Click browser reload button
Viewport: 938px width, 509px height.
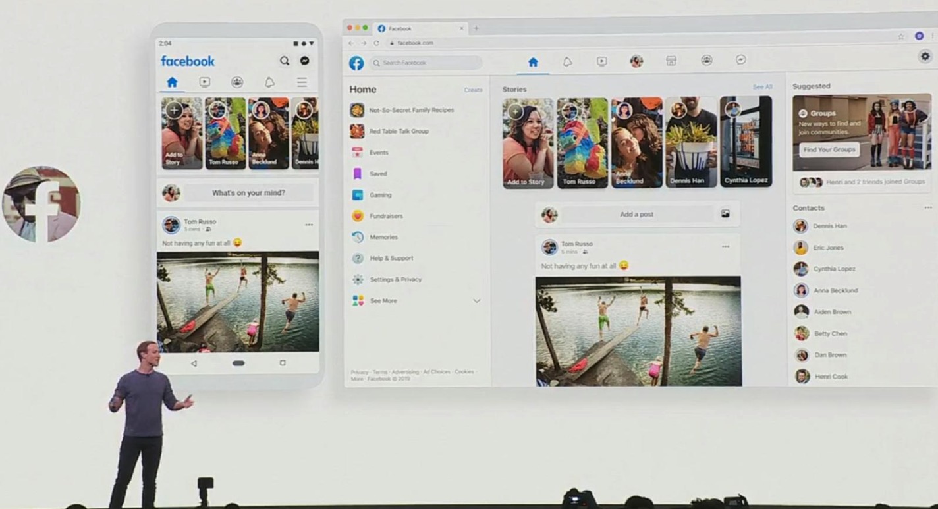376,43
